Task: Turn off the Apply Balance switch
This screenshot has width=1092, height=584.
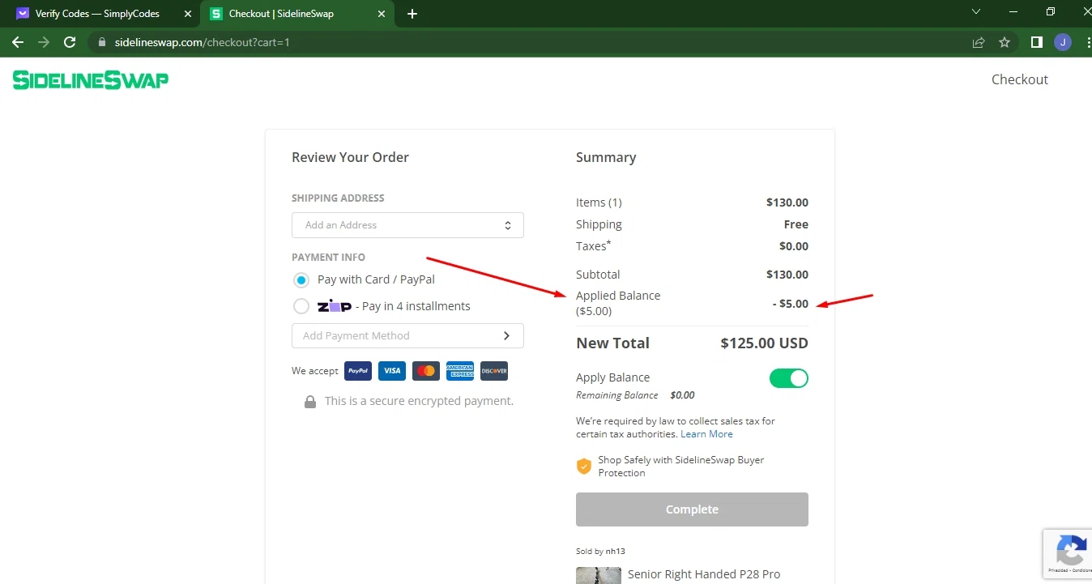Action: [x=788, y=378]
